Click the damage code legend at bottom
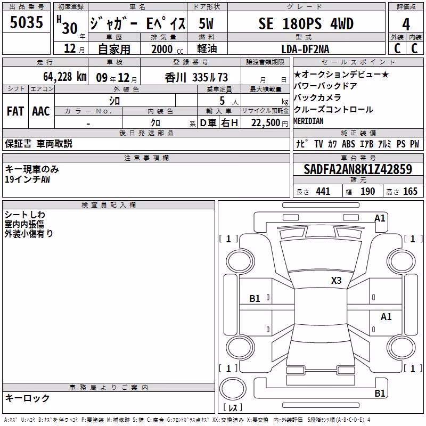 (x=187, y=420)
